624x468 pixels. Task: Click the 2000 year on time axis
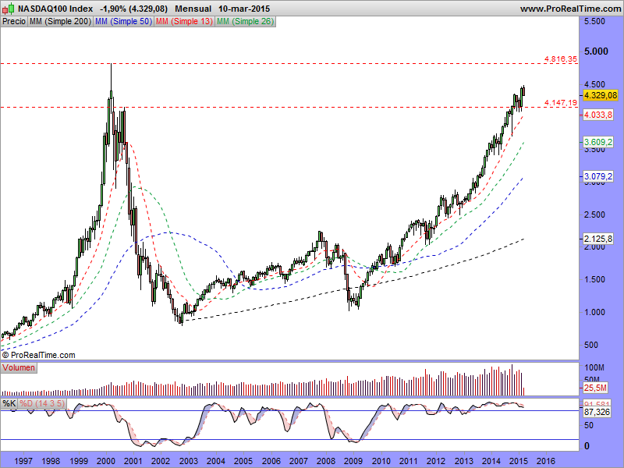coord(105,461)
